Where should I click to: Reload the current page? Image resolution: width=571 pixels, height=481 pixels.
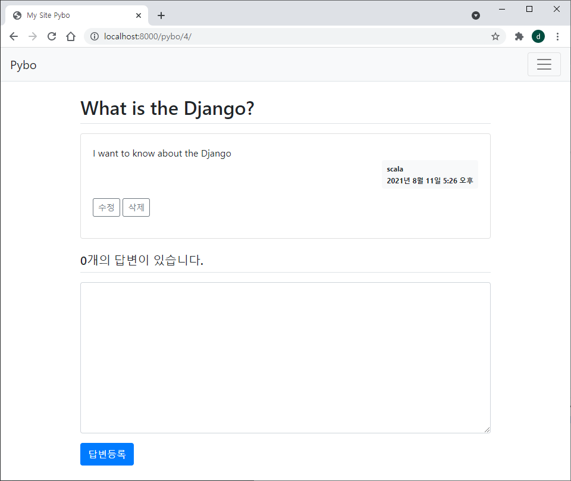52,36
